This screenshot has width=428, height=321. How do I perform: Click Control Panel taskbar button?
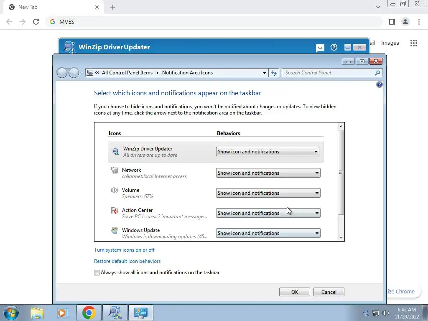click(140, 313)
